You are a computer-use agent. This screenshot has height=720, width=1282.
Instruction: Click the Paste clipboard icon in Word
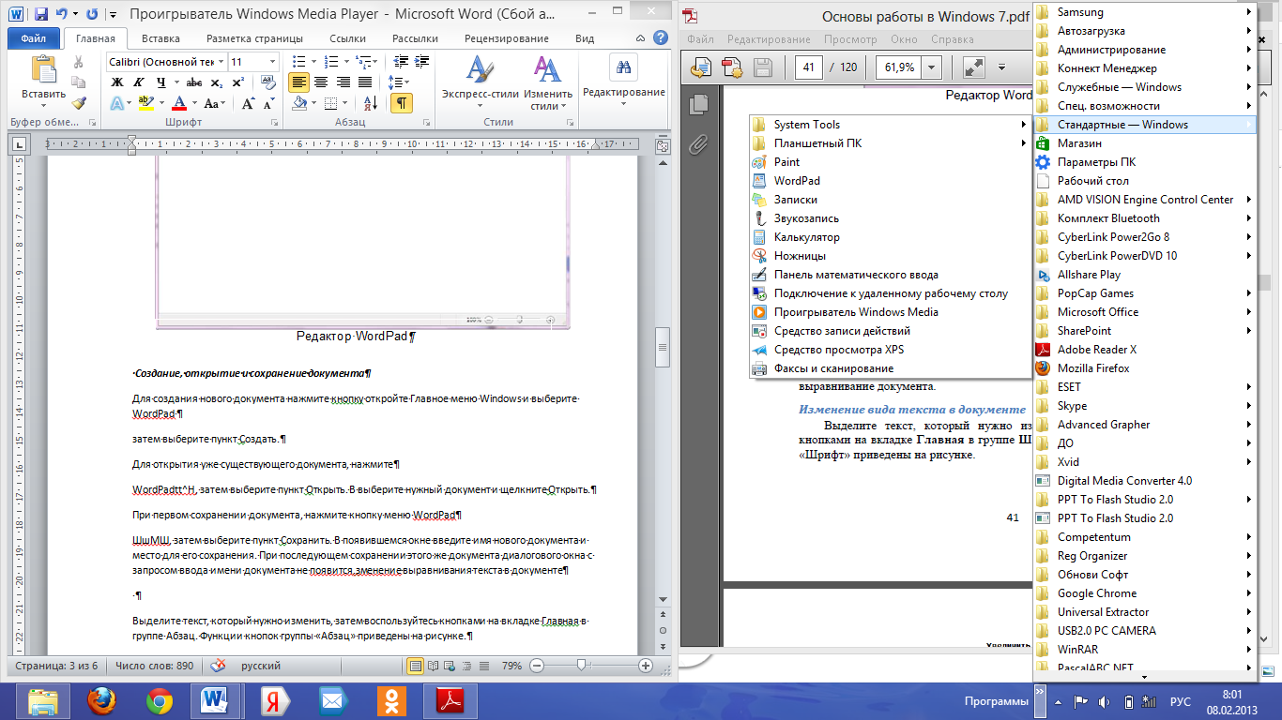[x=43, y=69]
